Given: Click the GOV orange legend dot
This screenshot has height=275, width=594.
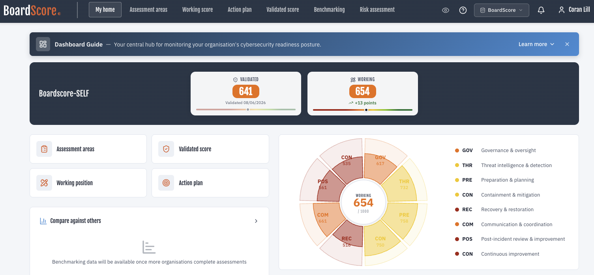Looking at the screenshot, I should tap(457, 151).
